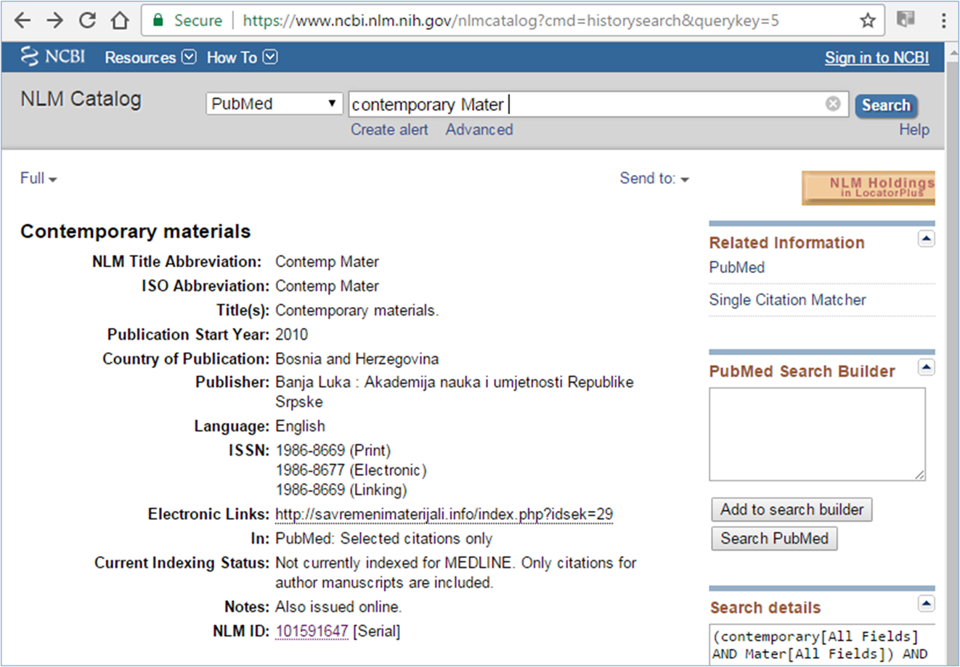Collapse the PubMed Search Builder panel
This screenshot has width=960, height=667.
[926, 367]
